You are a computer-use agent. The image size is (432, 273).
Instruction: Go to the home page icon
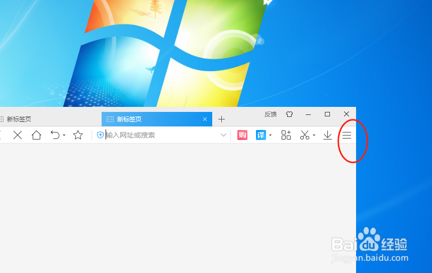[36, 135]
